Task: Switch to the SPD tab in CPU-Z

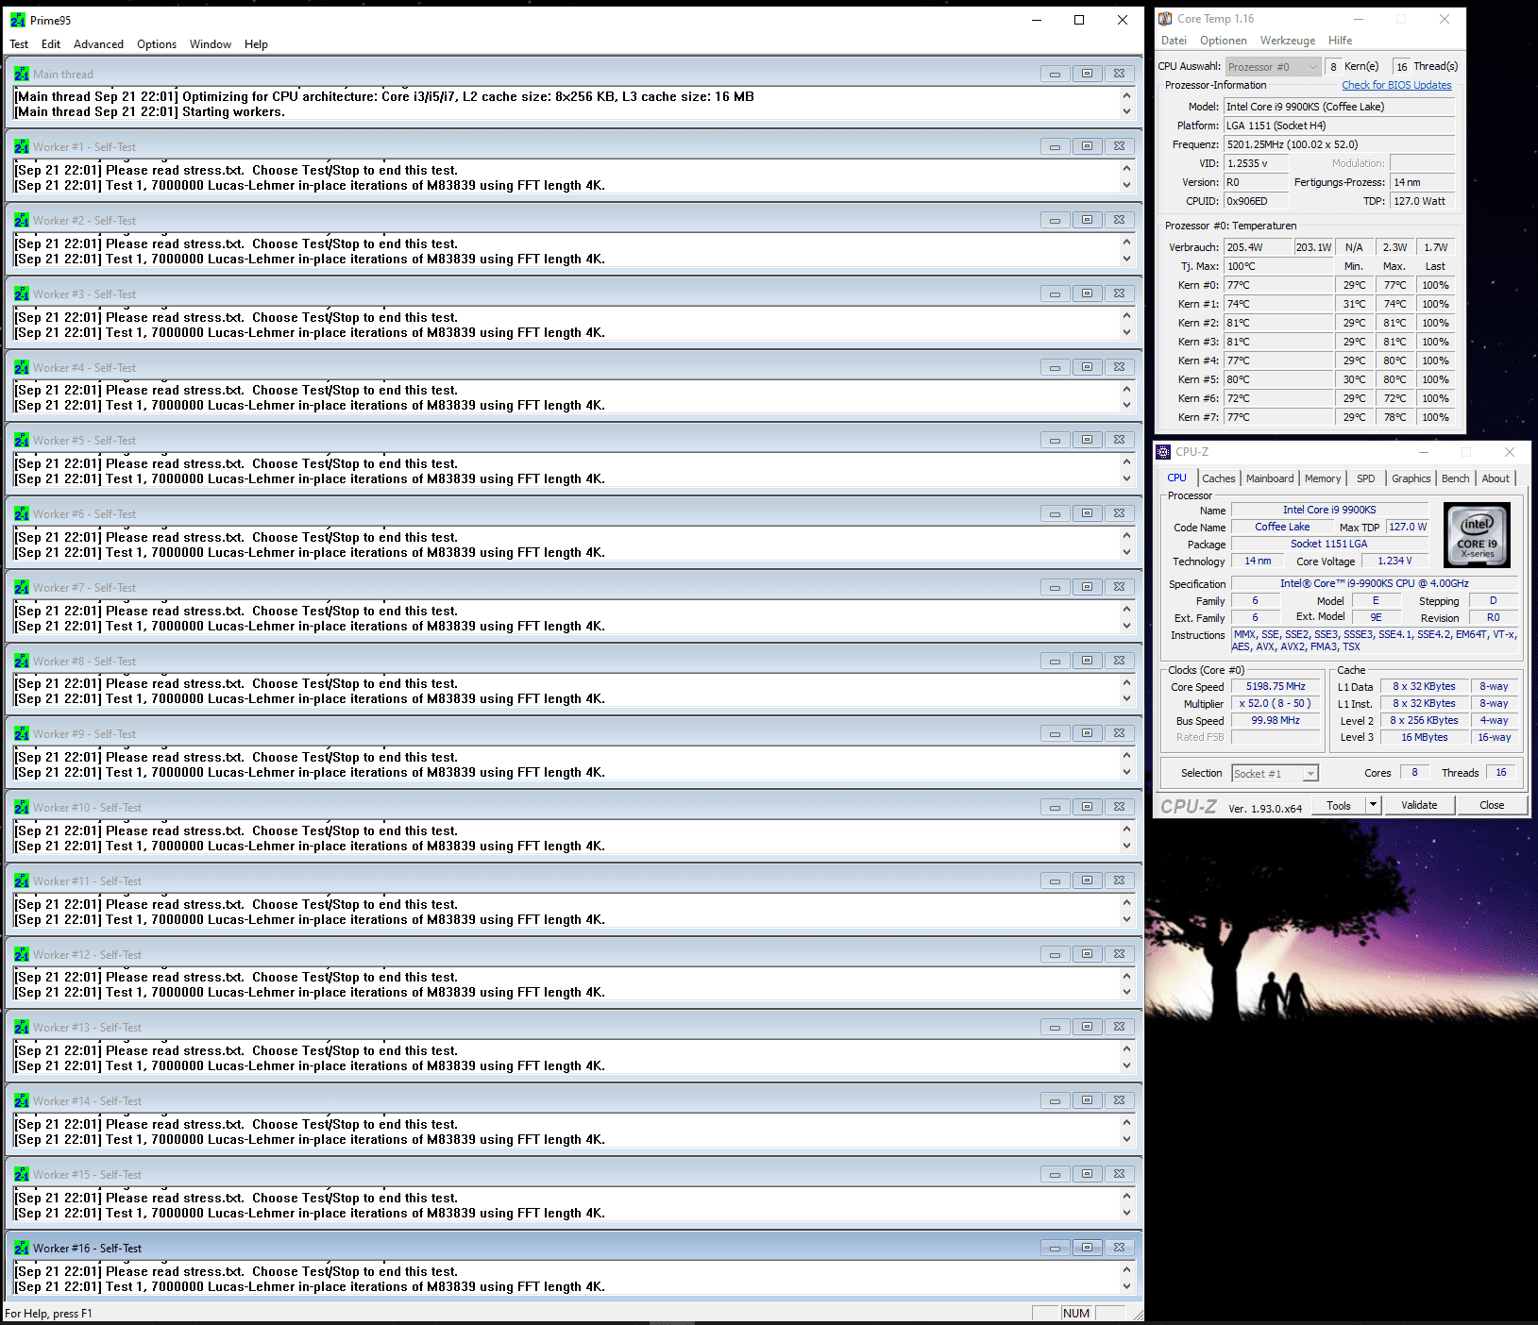Action: click(1366, 478)
